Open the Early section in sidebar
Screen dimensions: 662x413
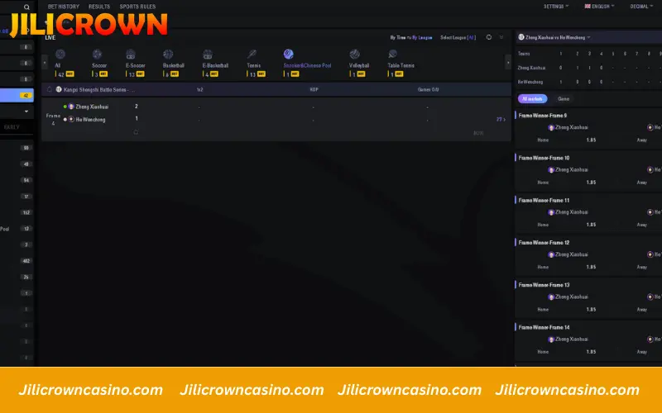(x=12, y=127)
